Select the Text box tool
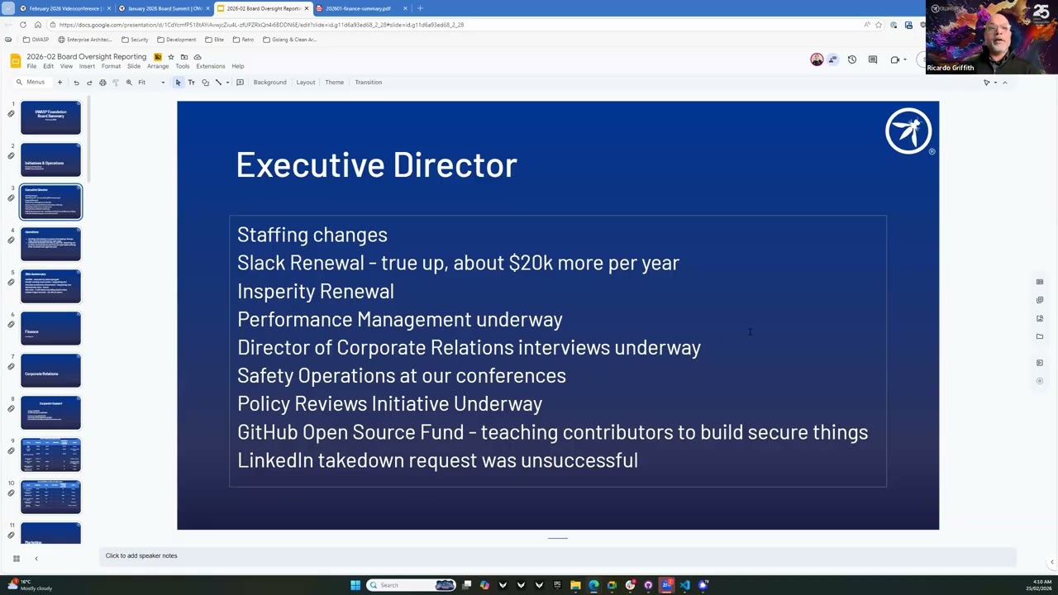Image resolution: width=1058 pixels, height=595 pixels. 192,83
